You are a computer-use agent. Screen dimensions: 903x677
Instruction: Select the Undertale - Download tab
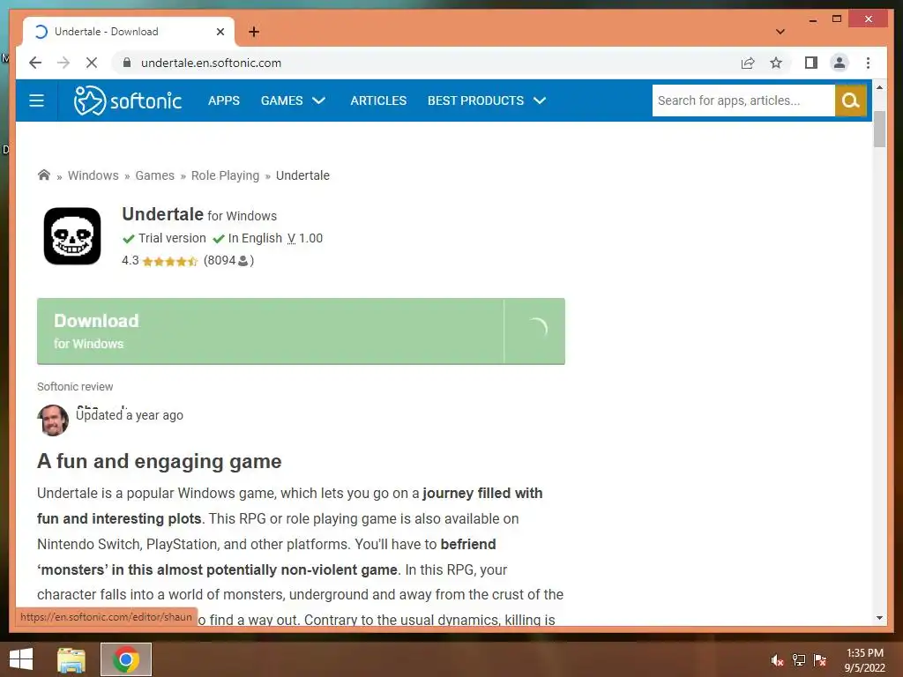point(129,32)
